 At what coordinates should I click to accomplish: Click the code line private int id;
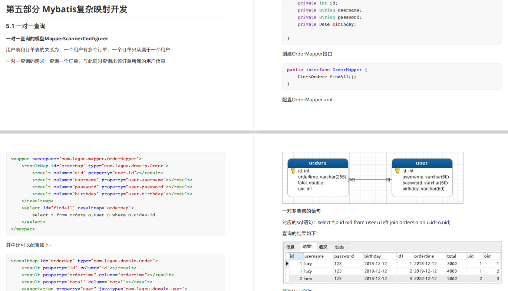coord(318,3)
